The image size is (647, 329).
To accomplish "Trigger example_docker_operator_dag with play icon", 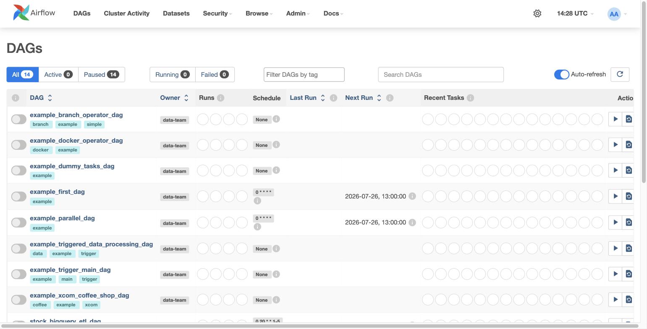I will tap(615, 145).
